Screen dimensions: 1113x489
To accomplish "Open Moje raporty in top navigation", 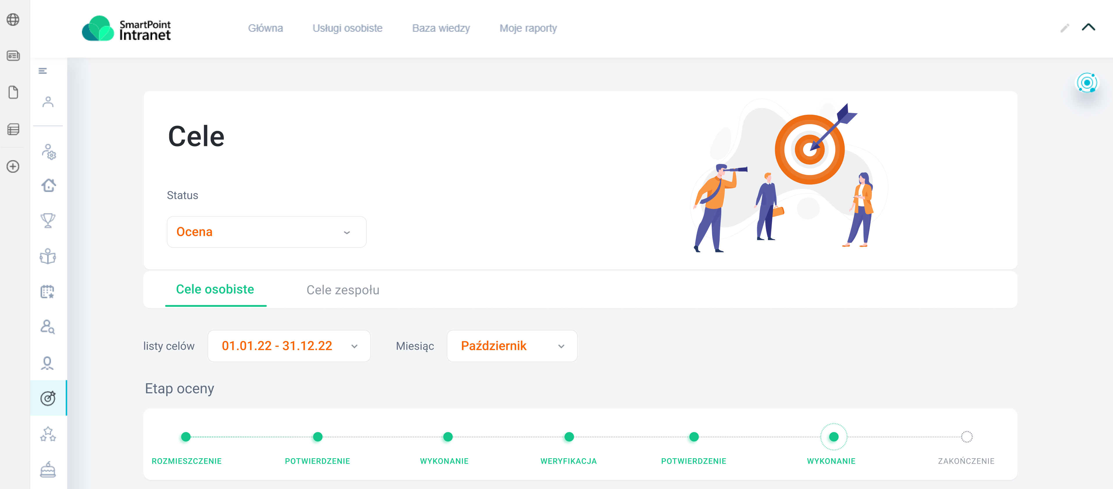I will tap(527, 28).
